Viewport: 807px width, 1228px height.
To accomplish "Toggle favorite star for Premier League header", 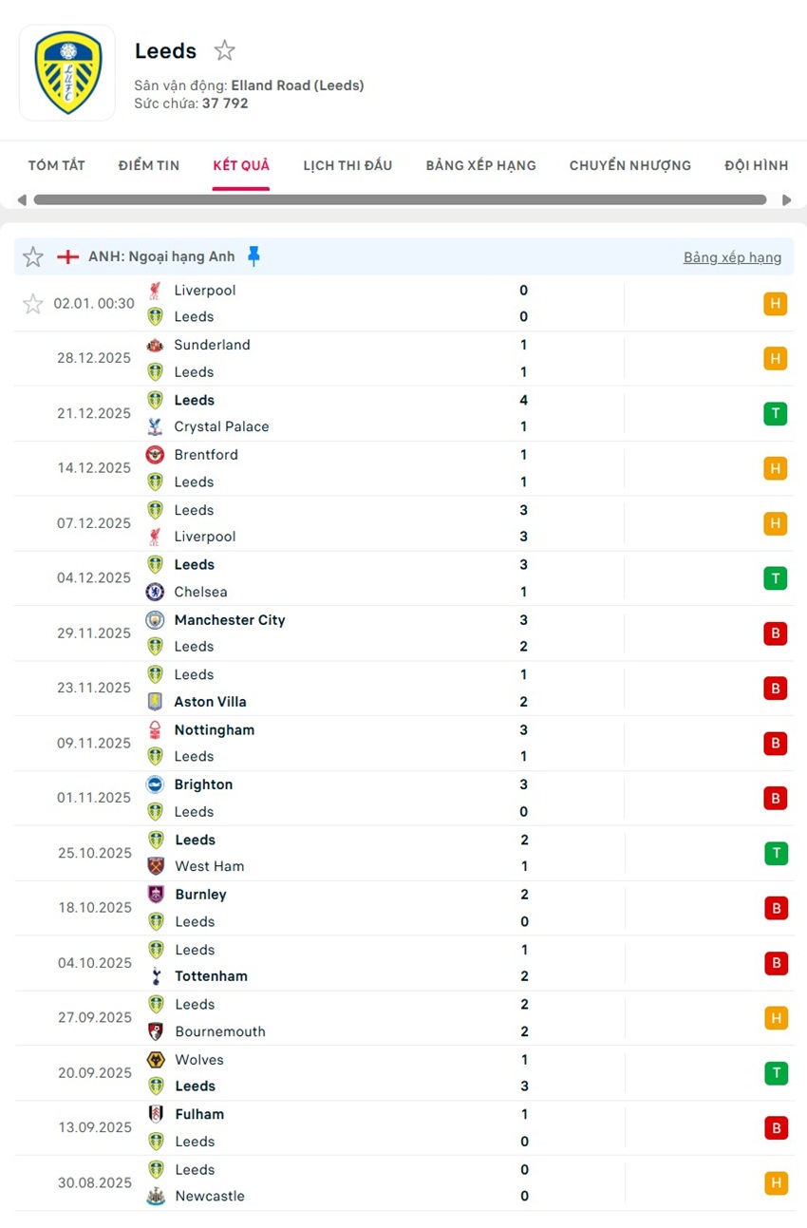I will pyautogui.click(x=33, y=257).
